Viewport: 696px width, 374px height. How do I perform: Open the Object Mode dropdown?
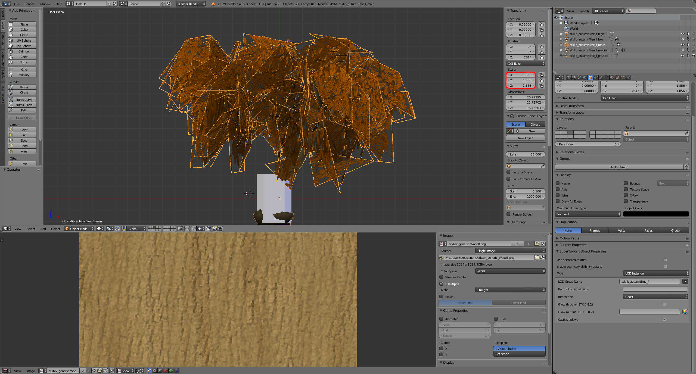click(79, 229)
